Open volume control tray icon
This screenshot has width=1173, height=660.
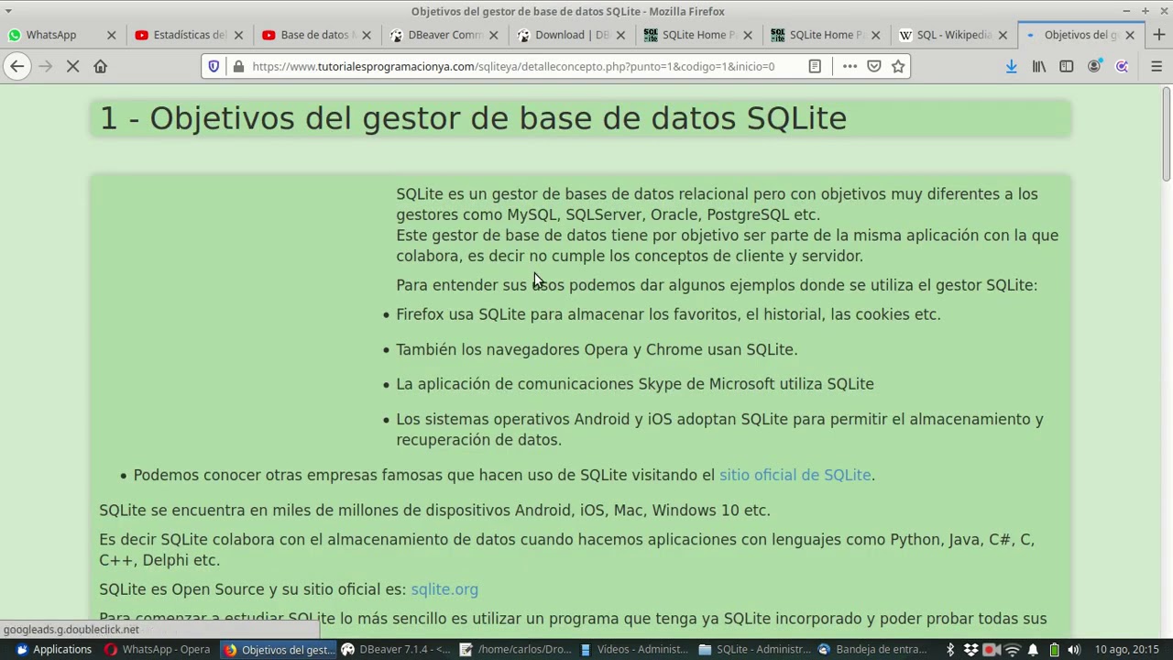1074,650
